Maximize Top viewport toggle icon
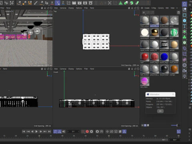 (x=138, y=8)
